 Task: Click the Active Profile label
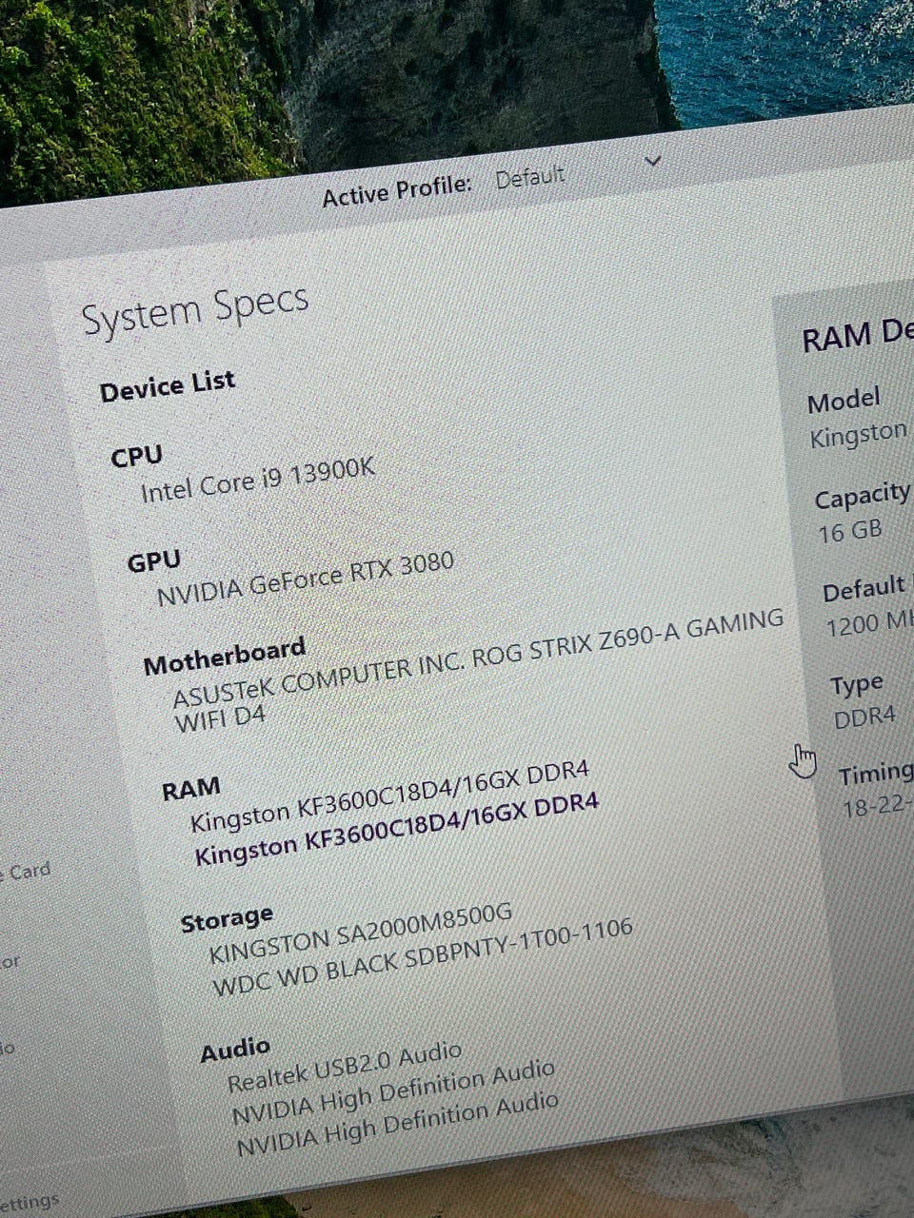click(397, 191)
